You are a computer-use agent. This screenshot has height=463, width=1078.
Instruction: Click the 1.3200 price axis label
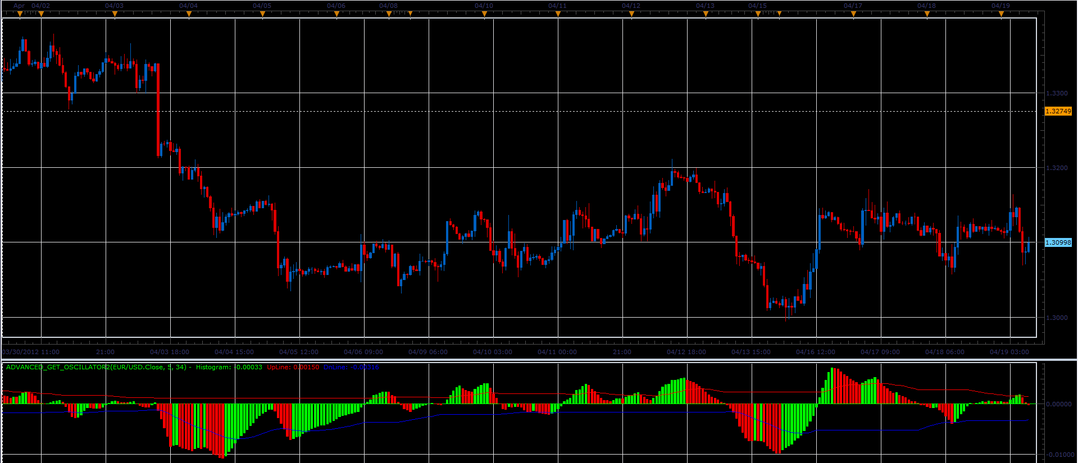[1057, 168]
